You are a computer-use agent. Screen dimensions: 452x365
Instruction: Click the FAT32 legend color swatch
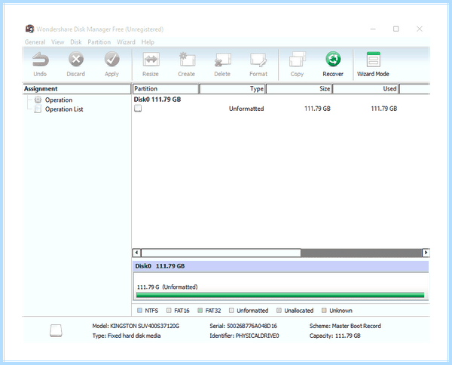tap(200, 311)
